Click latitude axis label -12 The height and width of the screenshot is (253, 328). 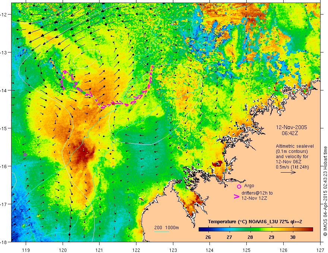(x=4, y=15)
